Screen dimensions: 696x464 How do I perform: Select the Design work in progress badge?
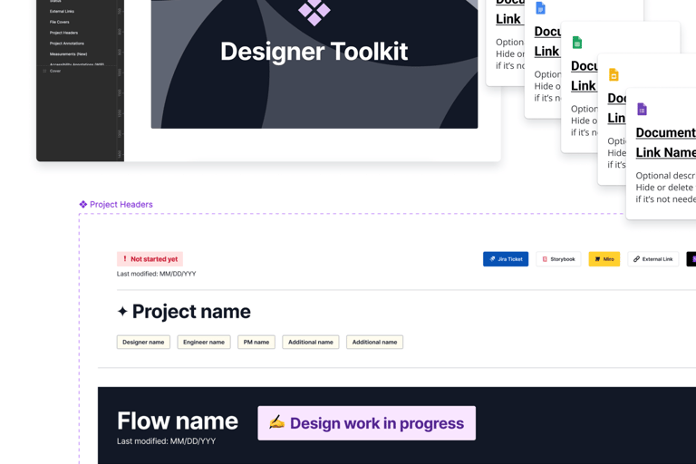pos(367,423)
